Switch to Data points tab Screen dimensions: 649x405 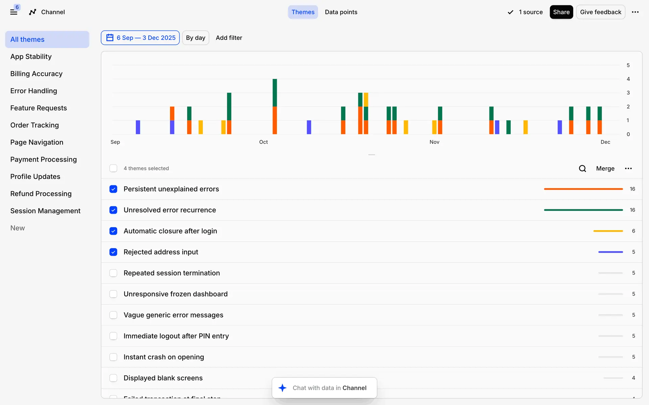tap(341, 12)
